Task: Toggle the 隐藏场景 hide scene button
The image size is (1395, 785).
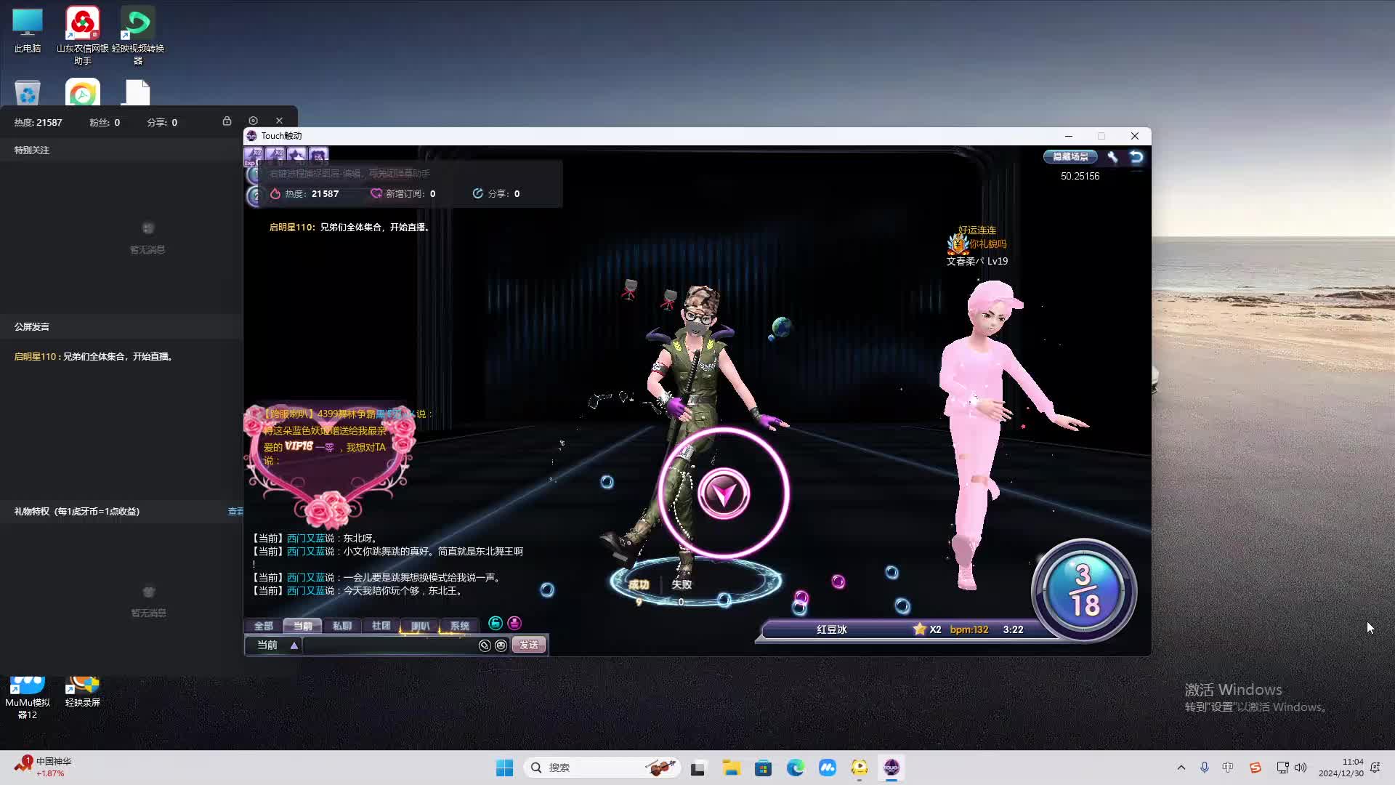Action: (1070, 157)
